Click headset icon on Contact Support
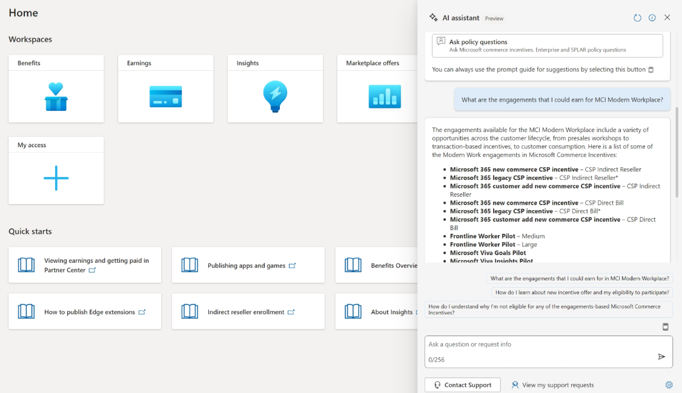The height and width of the screenshot is (393, 682). [437, 385]
